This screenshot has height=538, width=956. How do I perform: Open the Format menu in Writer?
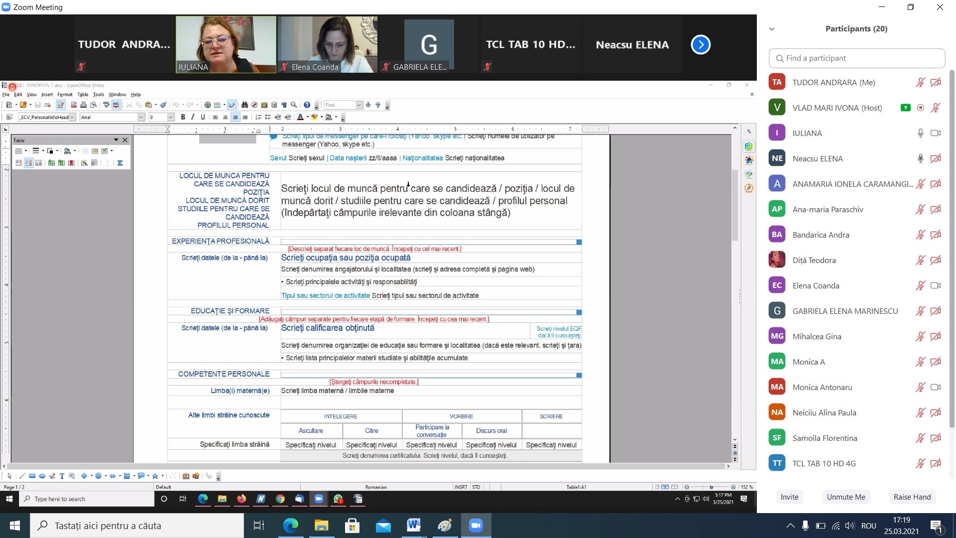[65, 95]
